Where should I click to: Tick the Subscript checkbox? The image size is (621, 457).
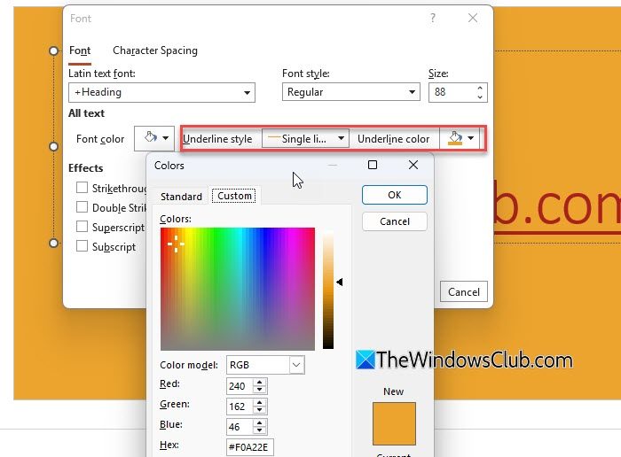point(82,246)
